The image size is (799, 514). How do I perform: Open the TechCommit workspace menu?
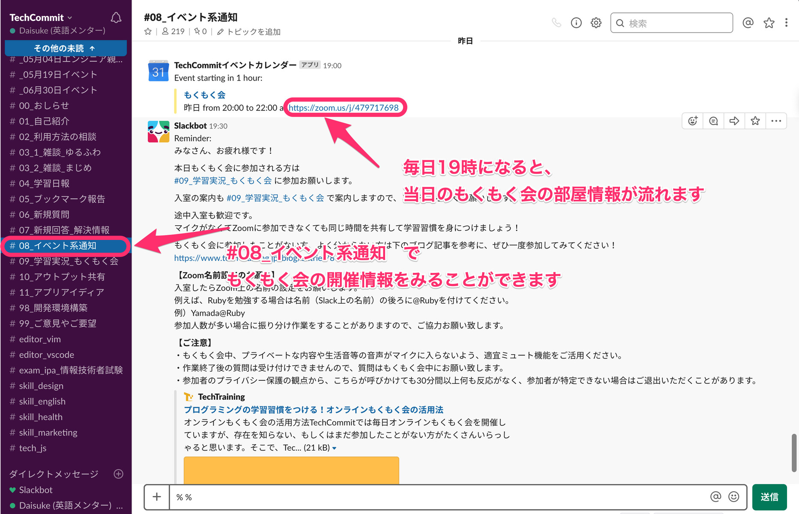[41, 18]
